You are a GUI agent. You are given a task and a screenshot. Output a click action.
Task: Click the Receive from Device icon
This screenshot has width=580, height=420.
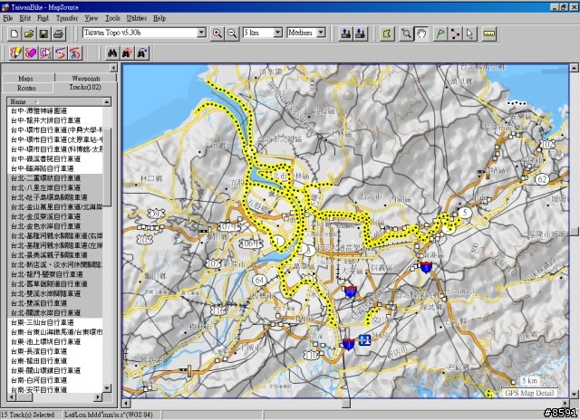(x=361, y=33)
